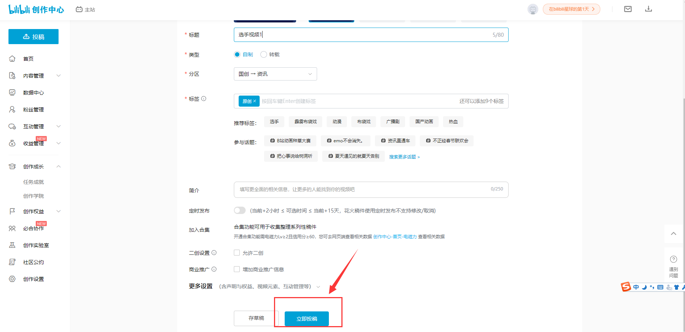Image resolution: width=685 pixels, height=332 pixels.
Task: Add the recommended tag 热血
Action: point(453,122)
